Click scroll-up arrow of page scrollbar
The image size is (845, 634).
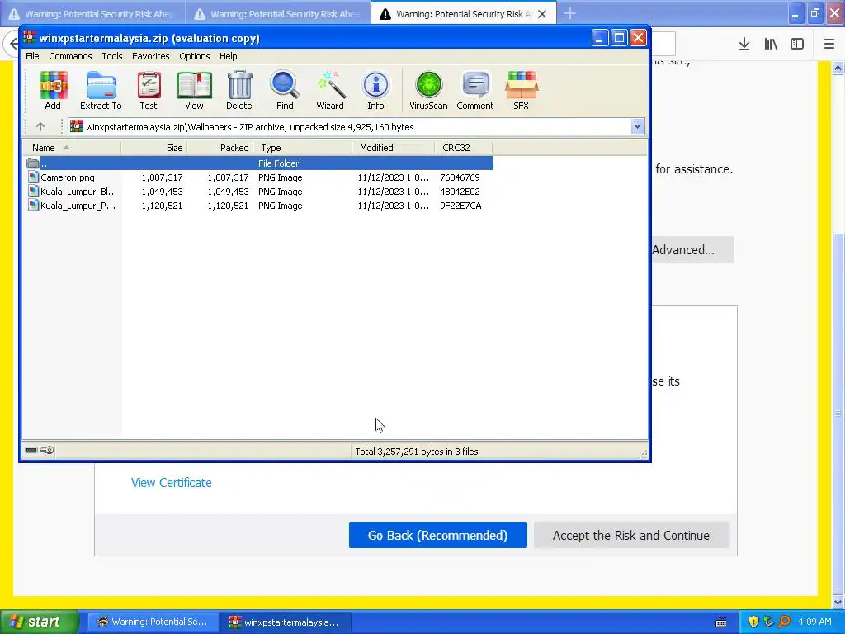pyautogui.click(x=838, y=68)
